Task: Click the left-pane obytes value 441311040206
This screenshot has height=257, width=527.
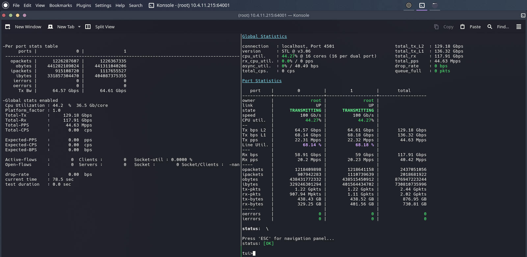Action: [x=111, y=66]
